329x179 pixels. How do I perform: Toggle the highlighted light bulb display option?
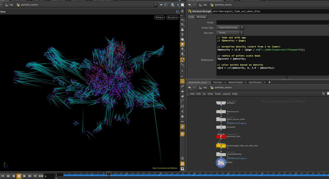click(x=183, y=44)
